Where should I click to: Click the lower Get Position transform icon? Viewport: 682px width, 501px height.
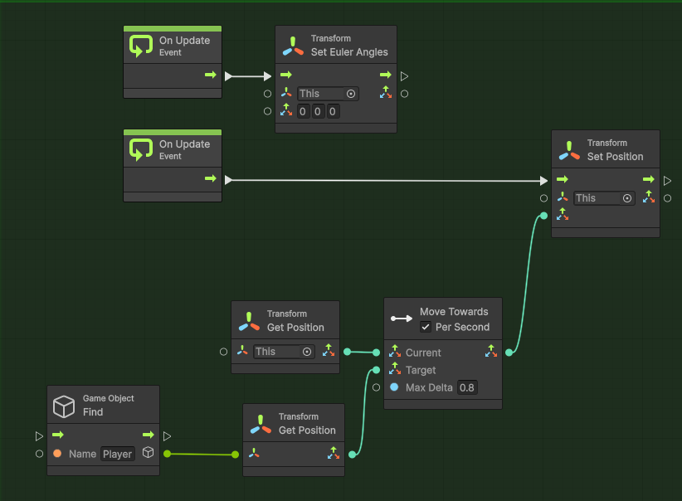point(261,424)
